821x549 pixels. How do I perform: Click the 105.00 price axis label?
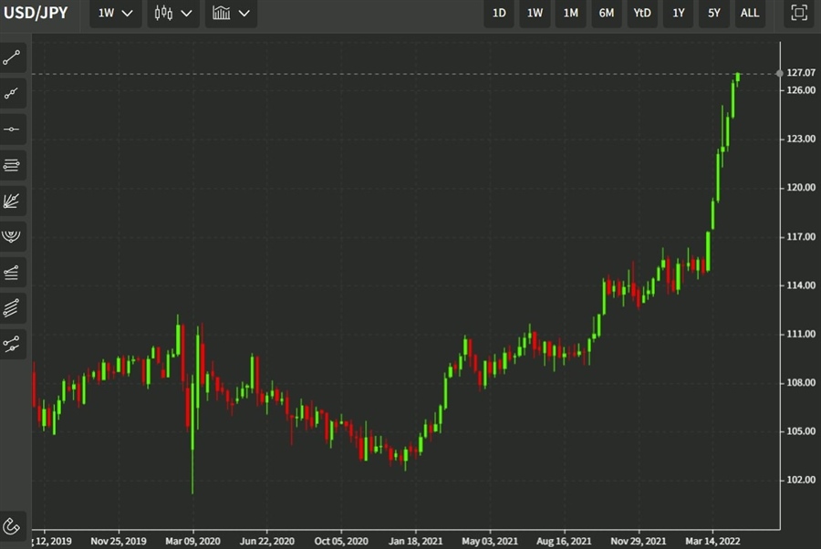[x=801, y=431]
